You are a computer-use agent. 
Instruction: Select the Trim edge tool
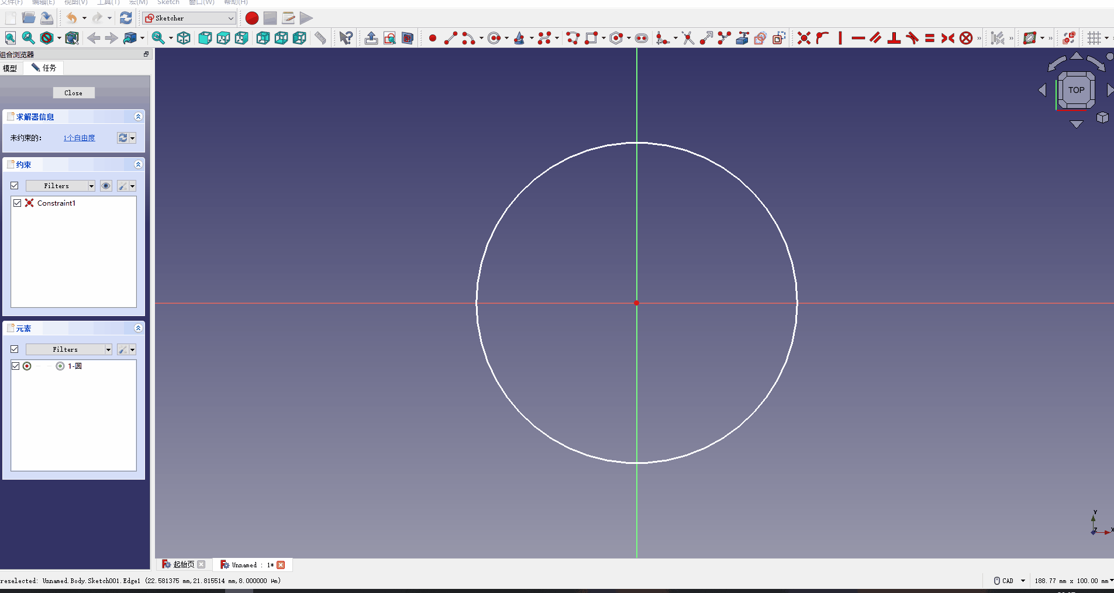pos(688,39)
